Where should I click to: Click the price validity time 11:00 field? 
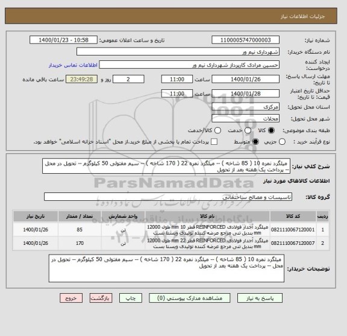[x=177, y=94]
